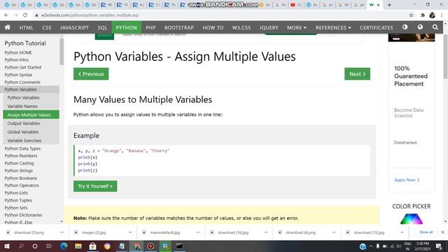Open Python Get Started in the sidebar

point(23,67)
